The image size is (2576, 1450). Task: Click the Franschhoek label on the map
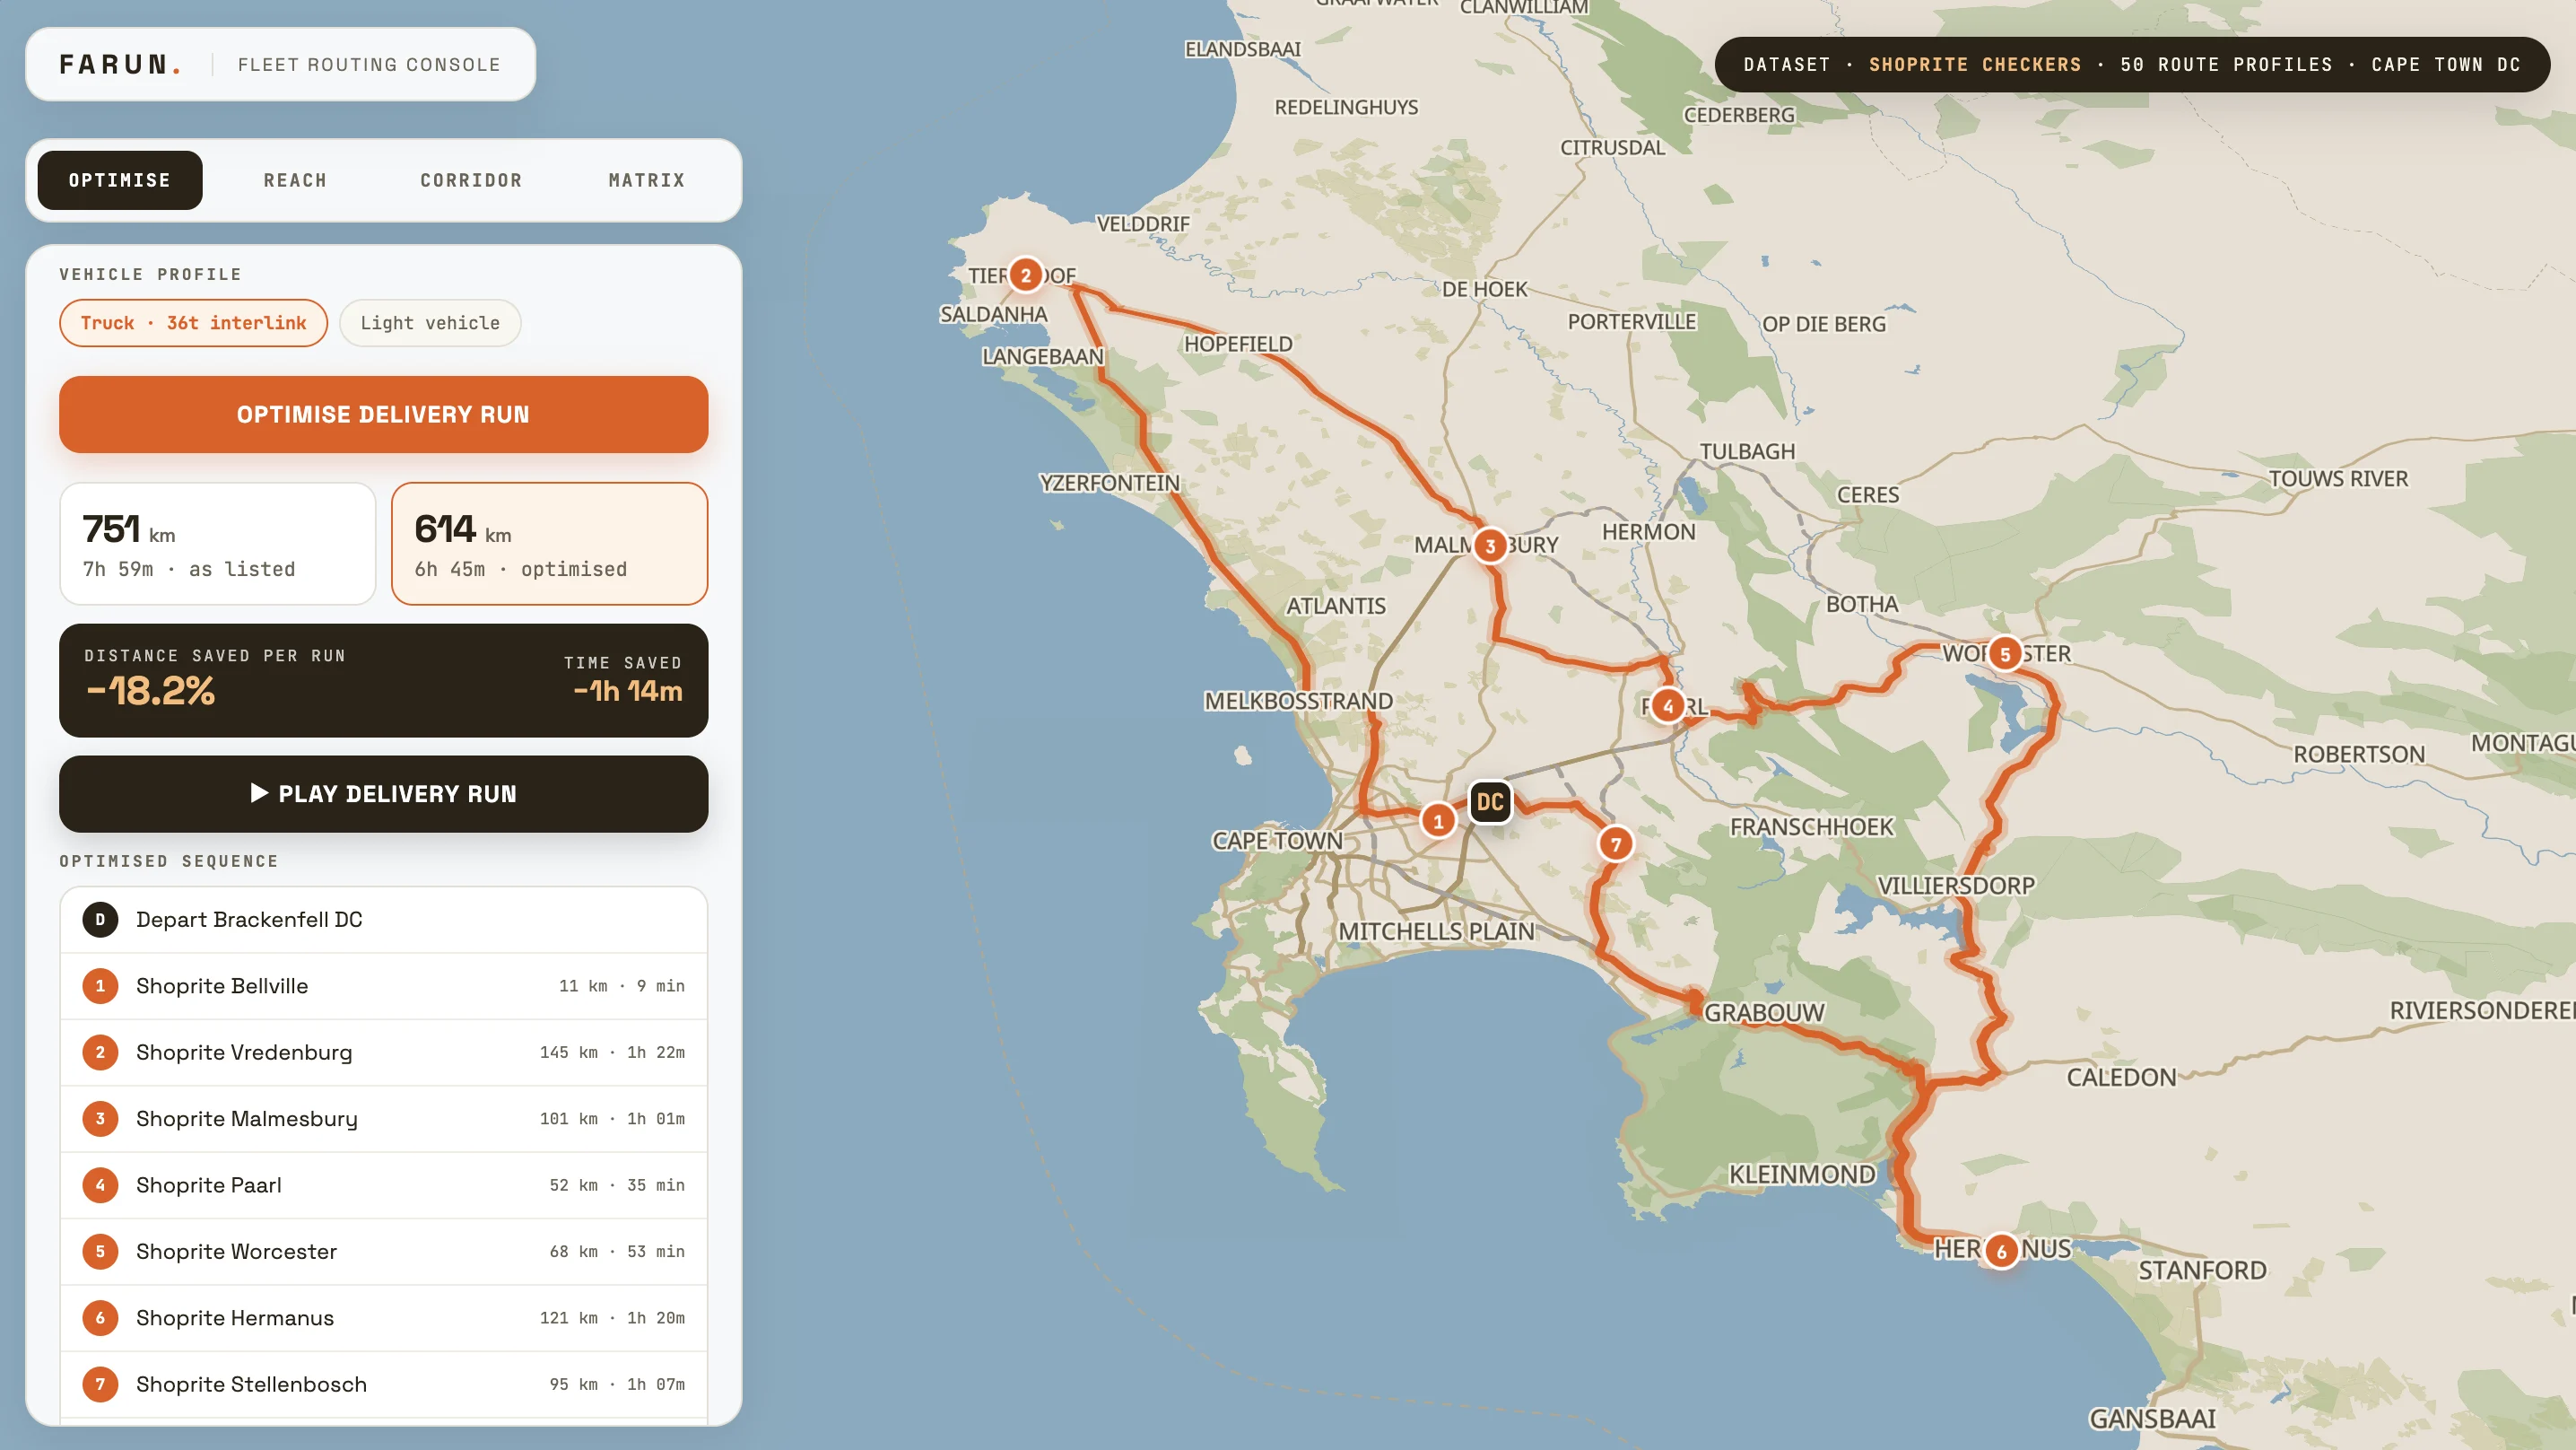pos(1812,827)
